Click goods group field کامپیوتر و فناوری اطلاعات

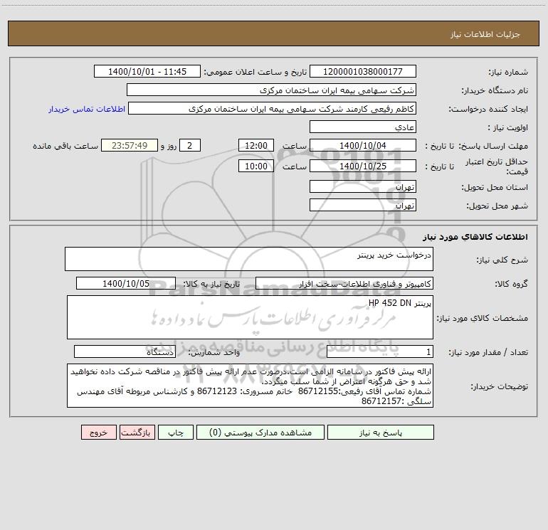(344, 283)
